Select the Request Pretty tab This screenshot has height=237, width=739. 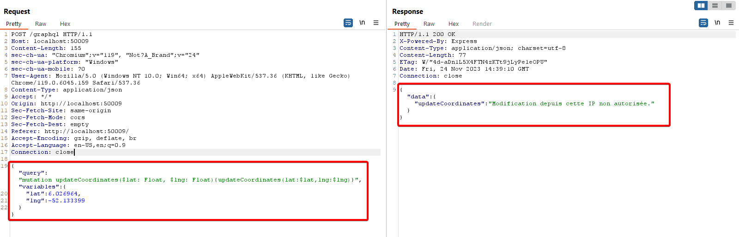coord(14,24)
